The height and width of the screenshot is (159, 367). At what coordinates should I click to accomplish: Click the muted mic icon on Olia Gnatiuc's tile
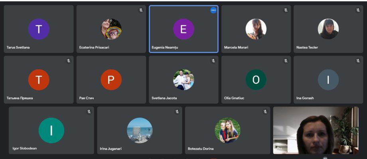click(286, 61)
